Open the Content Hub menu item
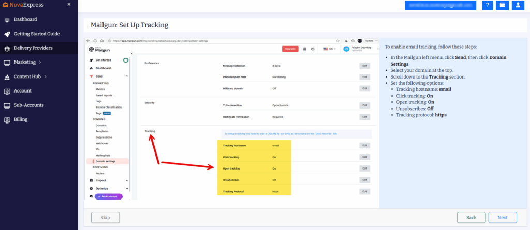This screenshot has height=230, width=530. coord(27,76)
